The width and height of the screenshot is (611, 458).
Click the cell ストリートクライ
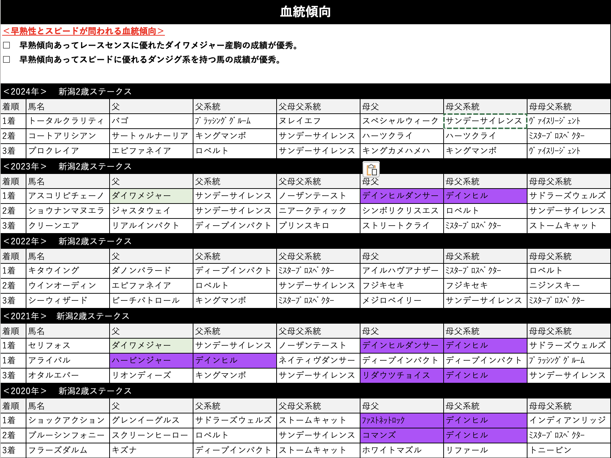click(x=402, y=226)
